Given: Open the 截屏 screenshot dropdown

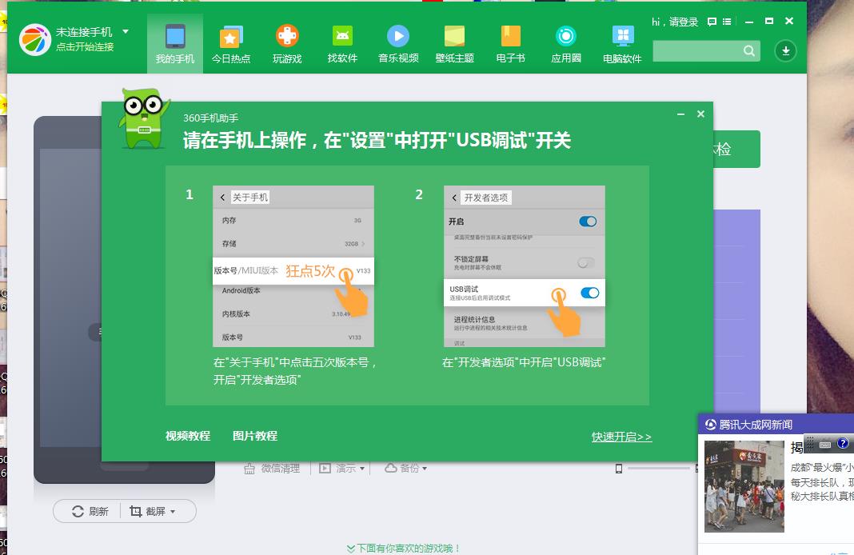Looking at the screenshot, I should tap(153, 512).
